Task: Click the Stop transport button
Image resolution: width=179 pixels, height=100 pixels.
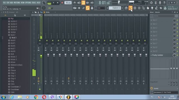Action: (58, 3)
